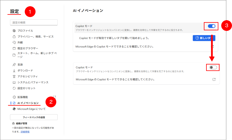
Task: Open the 詳細情報 link
Action: pyautogui.click(x=25, y=132)
